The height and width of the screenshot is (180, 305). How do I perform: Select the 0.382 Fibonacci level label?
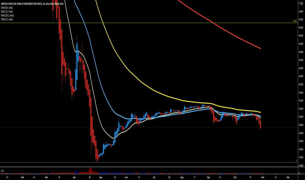[295, 21]
